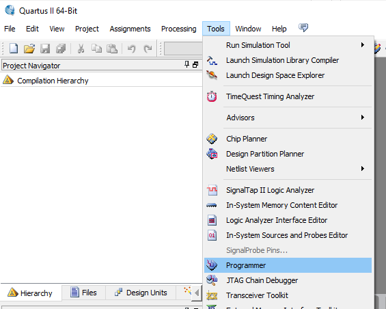This screenshot has width=386, height=309.
Task: Click the Quartus II title bar logo
Action: pos(10,10)
